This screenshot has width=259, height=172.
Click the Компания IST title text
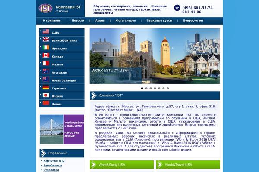pyautogui.click(x=68, y=7)
